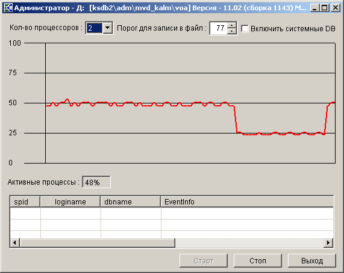
Task: Increase the file write threshold with up arrow
Action: [232, 25]
